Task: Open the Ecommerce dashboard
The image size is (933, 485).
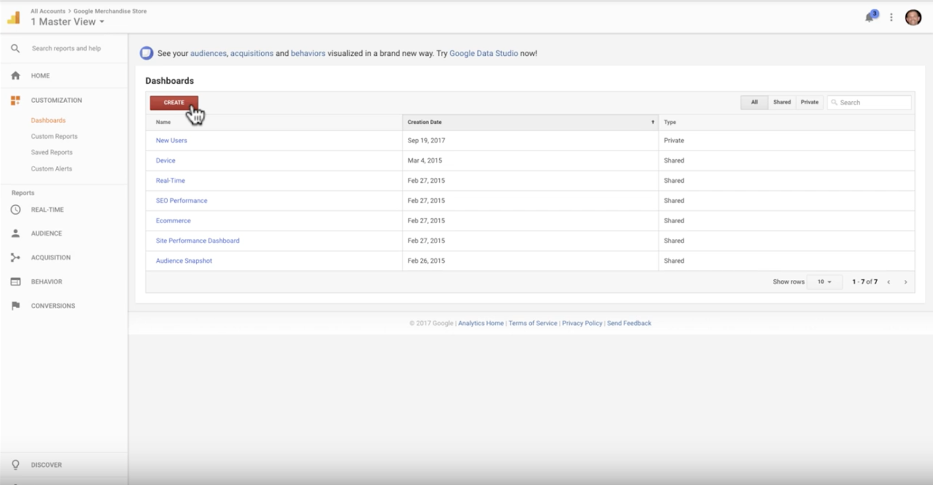Action: (x=174, y=221)
